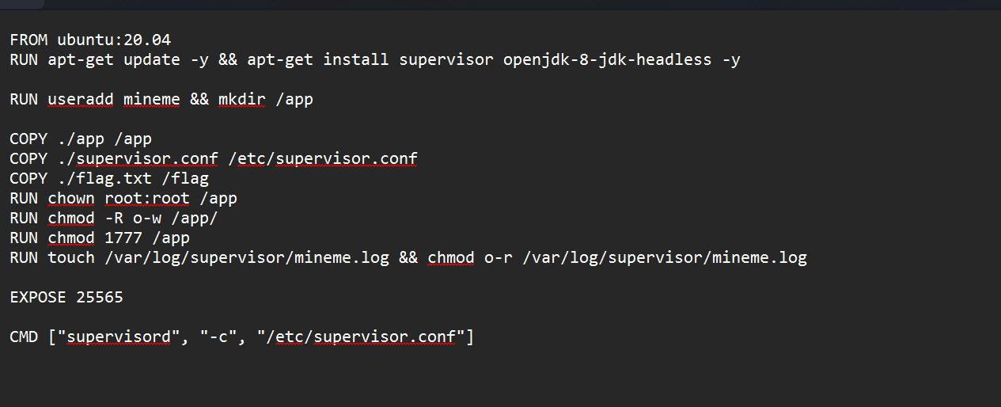Click ./supervisor.conf source path in COPY line
1001x407 pixels.
coord(138,158)
